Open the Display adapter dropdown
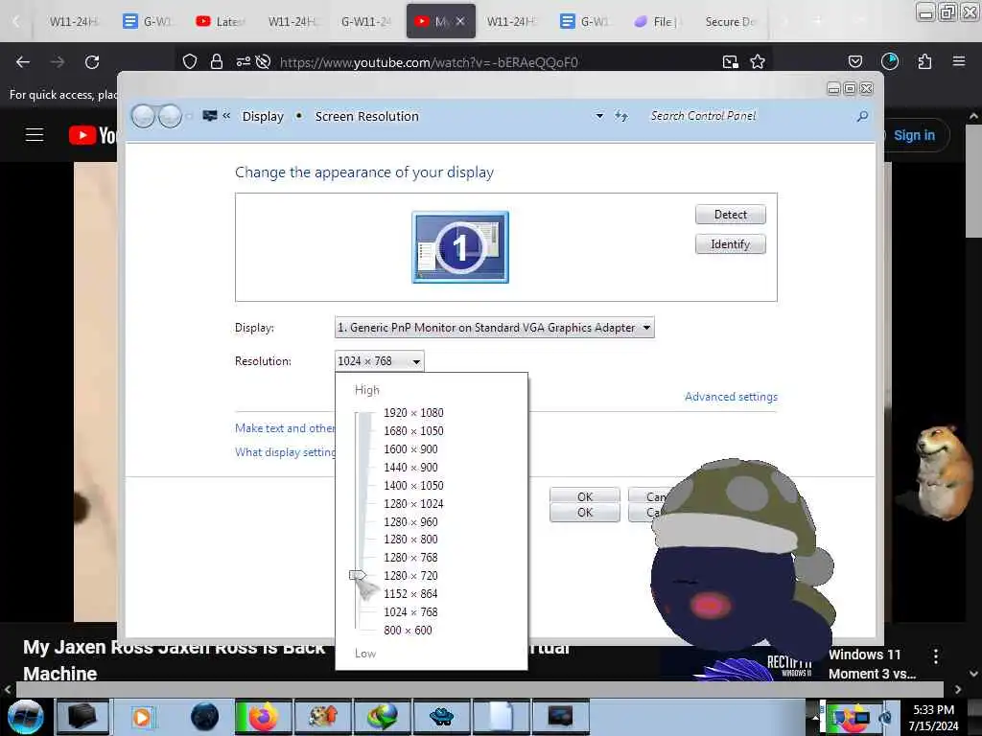 pyautogui.click(x=495, y=328)
